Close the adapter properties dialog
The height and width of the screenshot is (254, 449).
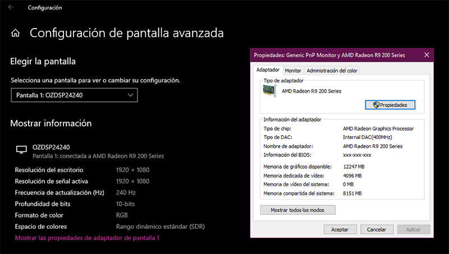coord(427,55)
